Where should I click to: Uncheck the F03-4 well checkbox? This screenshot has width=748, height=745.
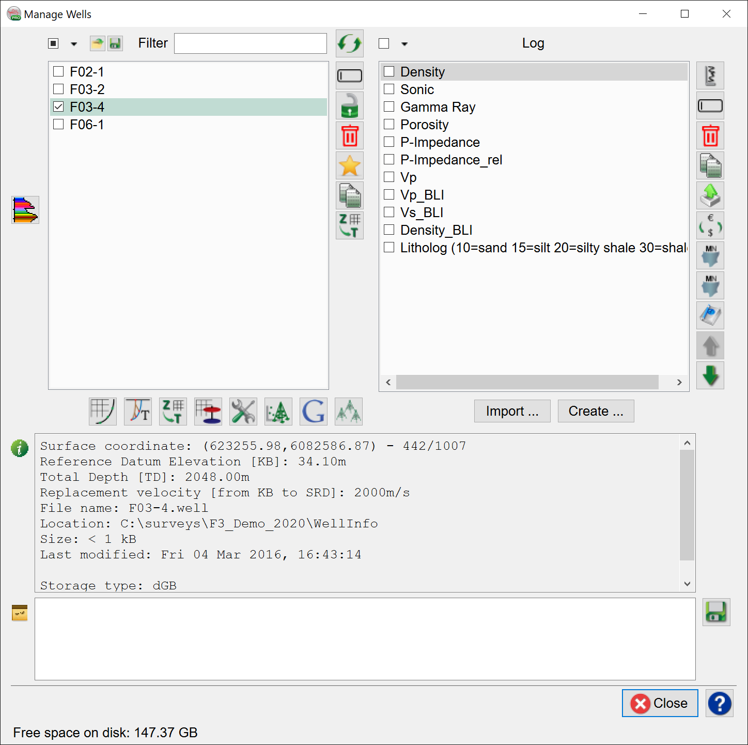(59, 107)
